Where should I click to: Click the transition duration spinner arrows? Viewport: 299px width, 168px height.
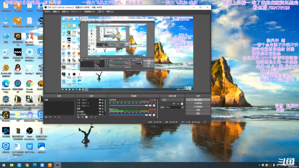tap(183, 107)
